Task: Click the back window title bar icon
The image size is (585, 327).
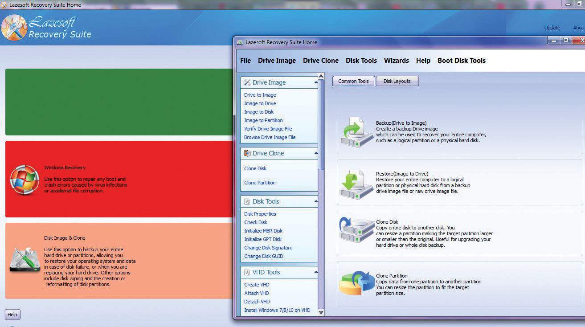Action: (4, 5)
